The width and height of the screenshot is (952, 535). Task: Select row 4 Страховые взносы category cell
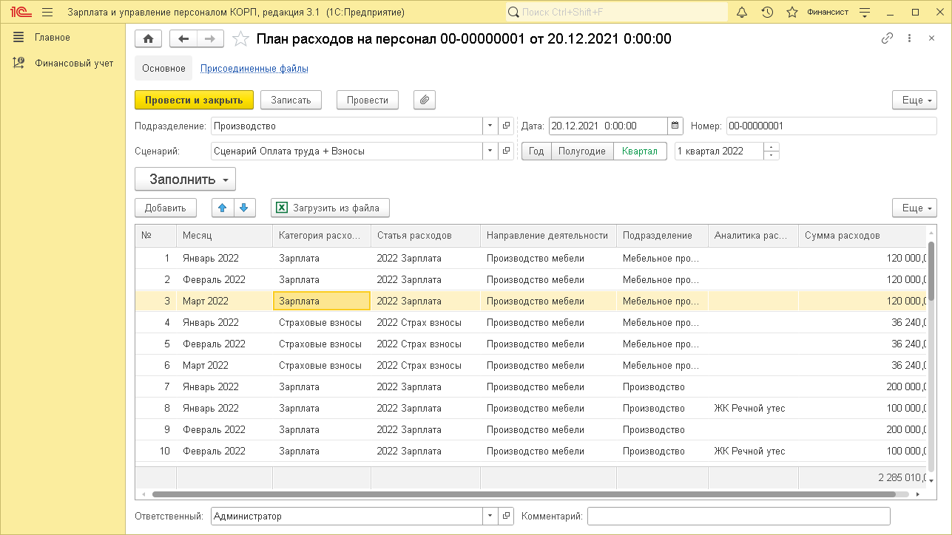point(322,323)
